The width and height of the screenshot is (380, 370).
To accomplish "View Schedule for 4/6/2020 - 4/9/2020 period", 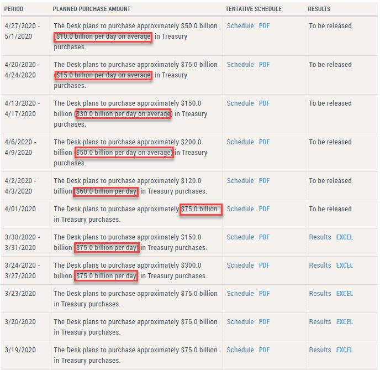I will [240, 142].
